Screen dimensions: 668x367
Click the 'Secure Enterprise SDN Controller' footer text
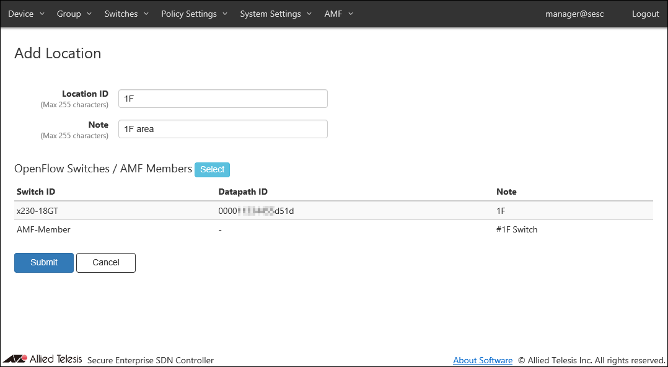tap(151, 361)
